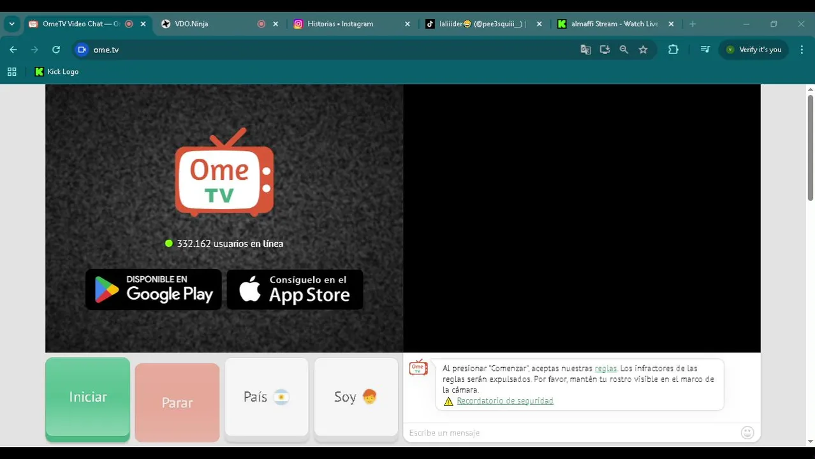Click the camera site-info icon in address bar
The height and width of the screenshot is (459, 815).
tap(82, 50)
